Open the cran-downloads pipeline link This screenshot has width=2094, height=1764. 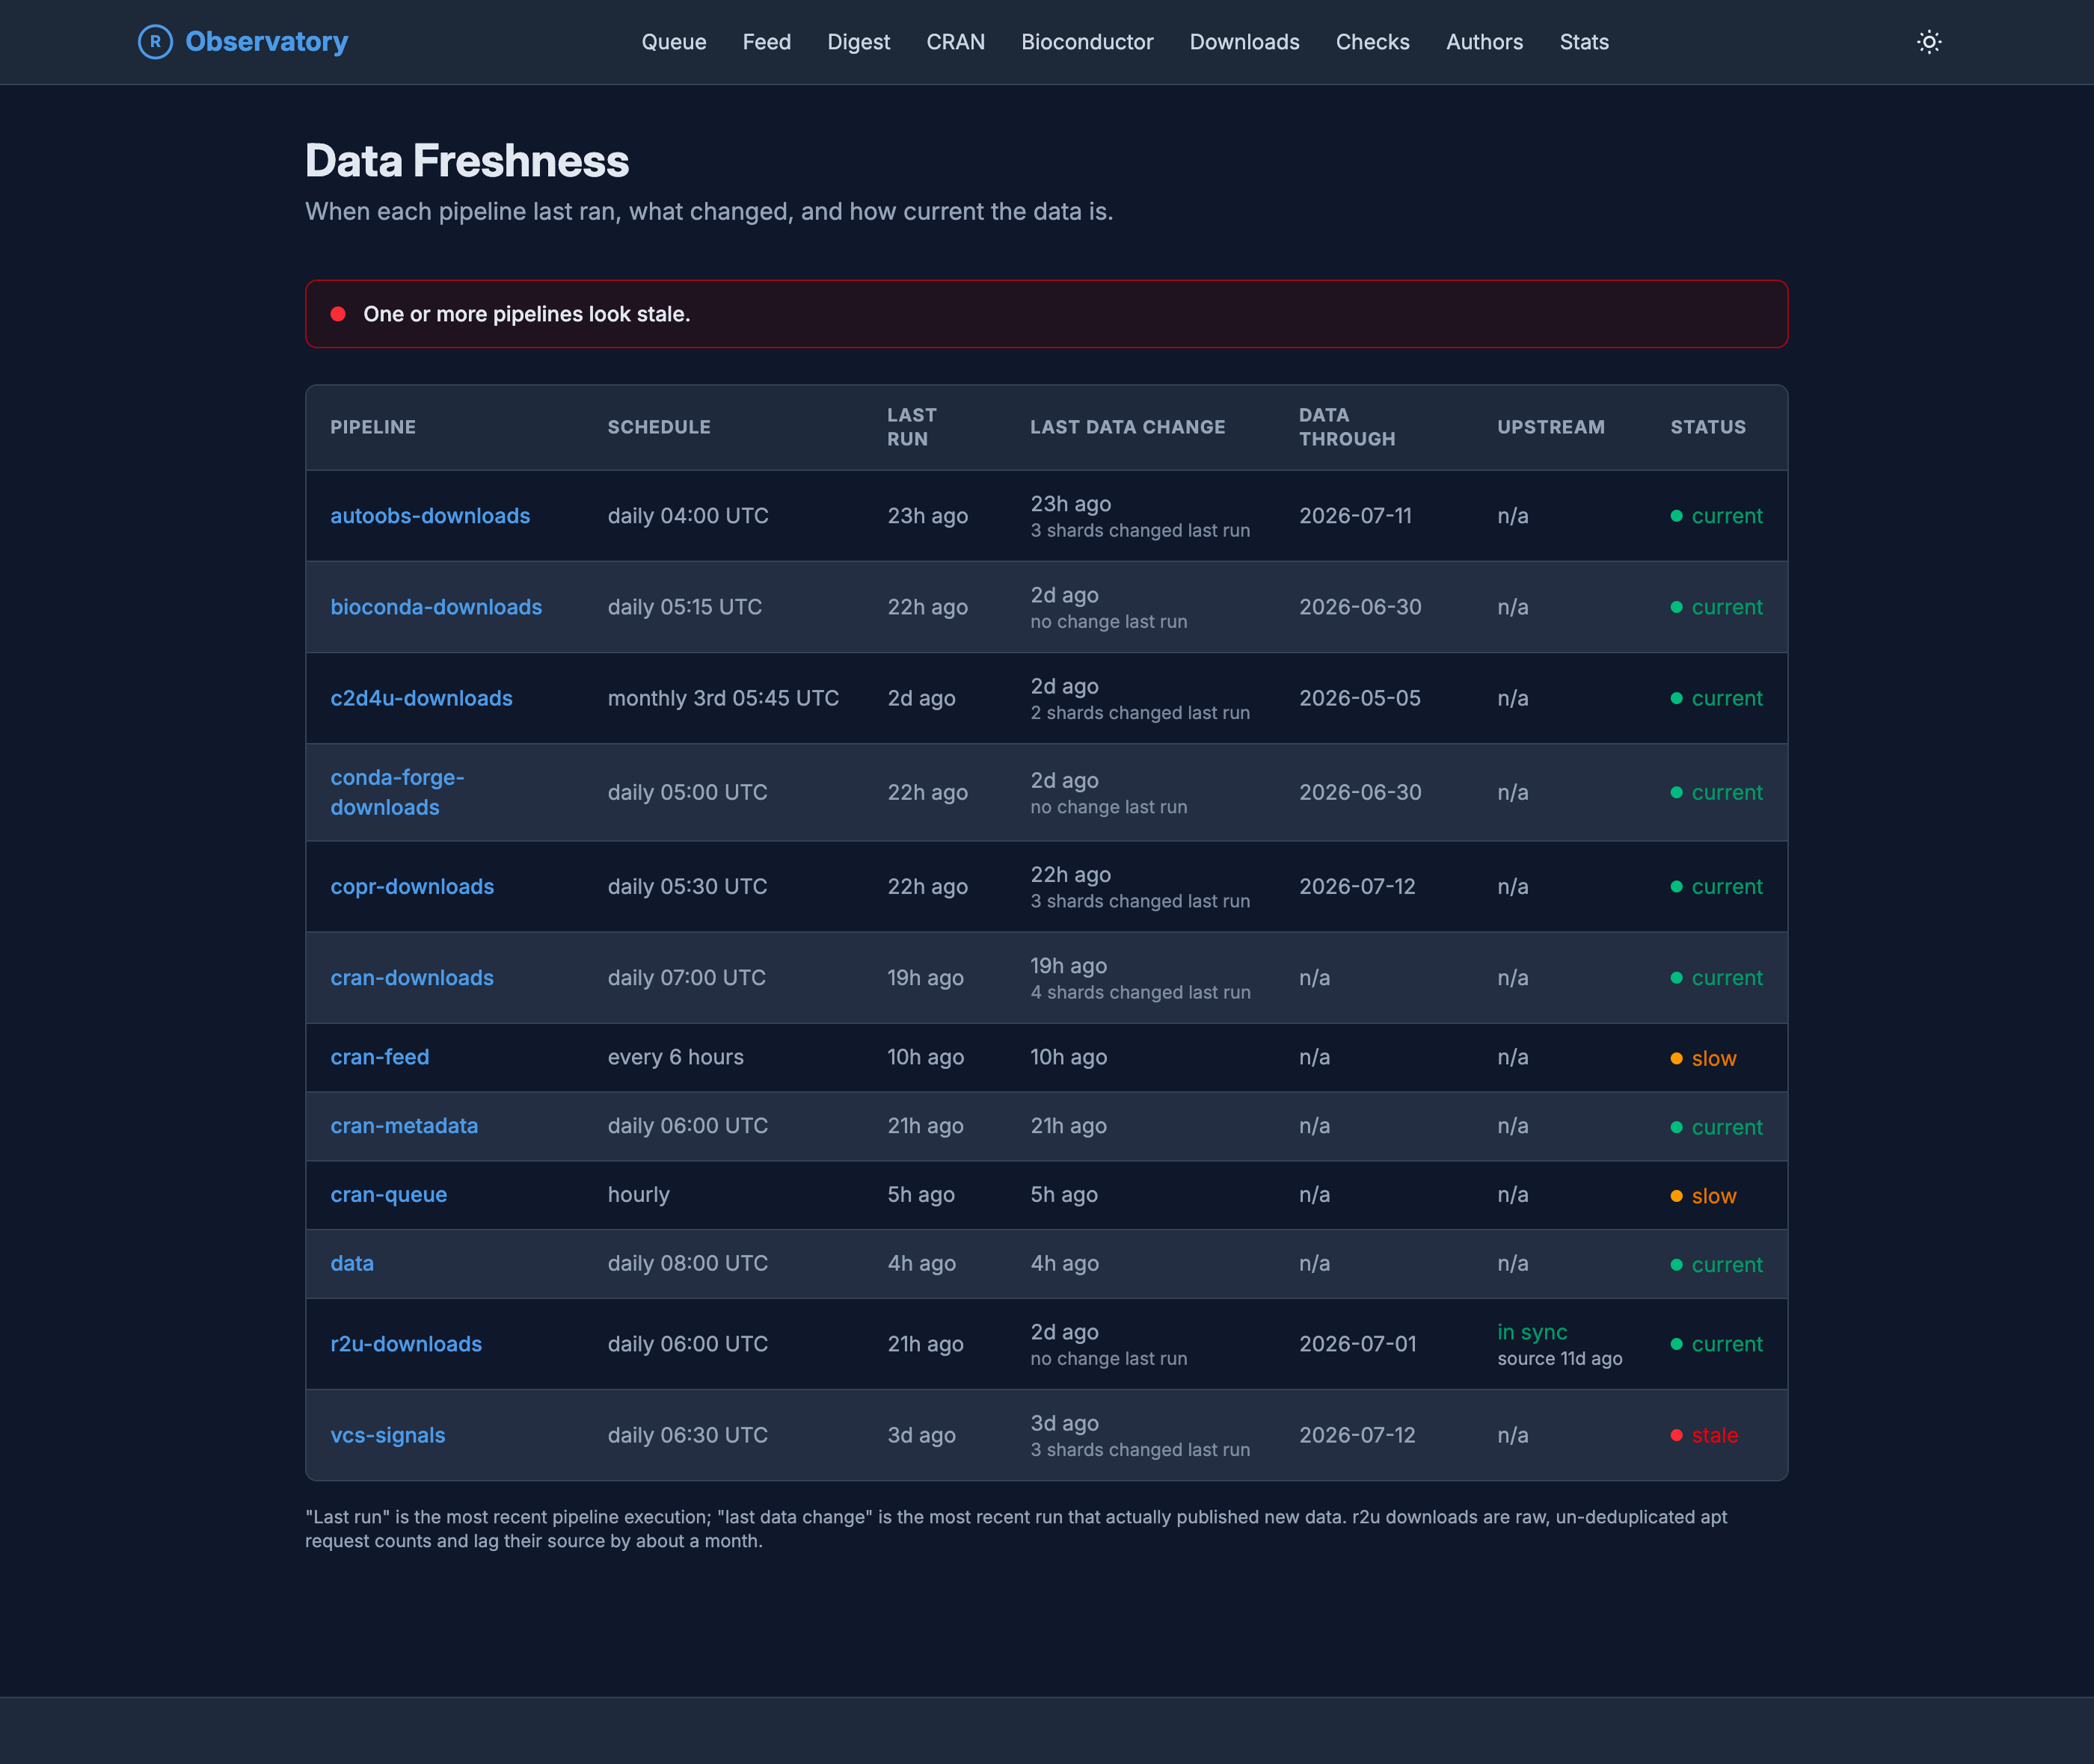(412, 978)
